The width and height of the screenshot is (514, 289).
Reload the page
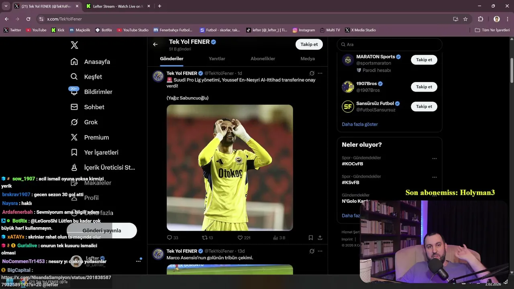28,19
